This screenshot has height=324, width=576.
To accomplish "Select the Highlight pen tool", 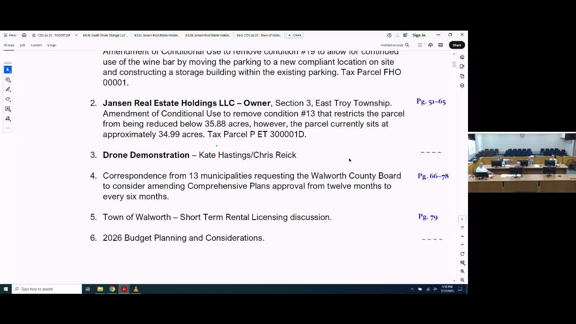I will (8, 89).
